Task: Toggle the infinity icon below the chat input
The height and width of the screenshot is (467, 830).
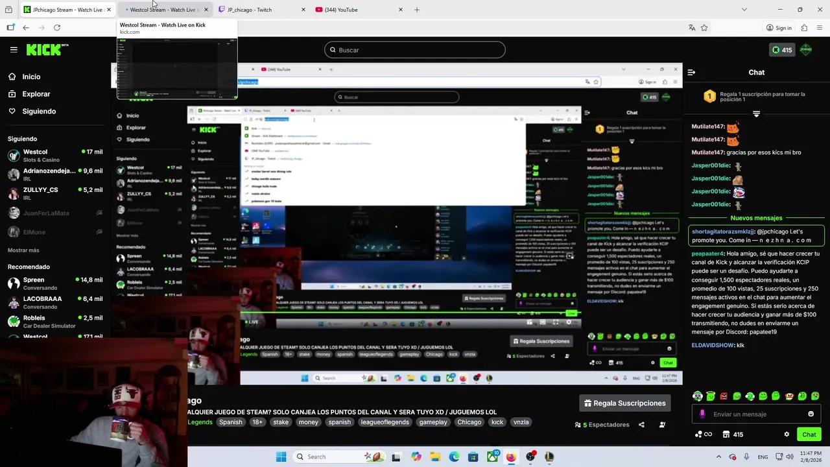Action: [709, 435]
